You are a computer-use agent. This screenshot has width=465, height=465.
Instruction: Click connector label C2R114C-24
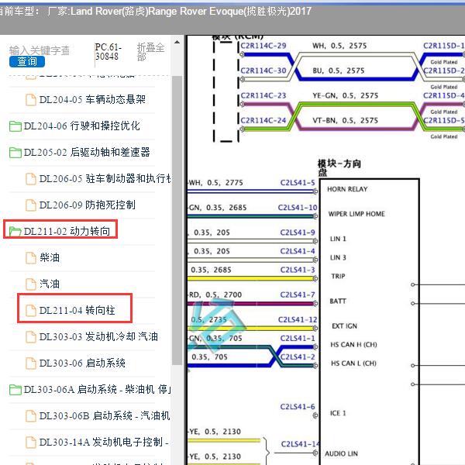click(x=263, y=120)
